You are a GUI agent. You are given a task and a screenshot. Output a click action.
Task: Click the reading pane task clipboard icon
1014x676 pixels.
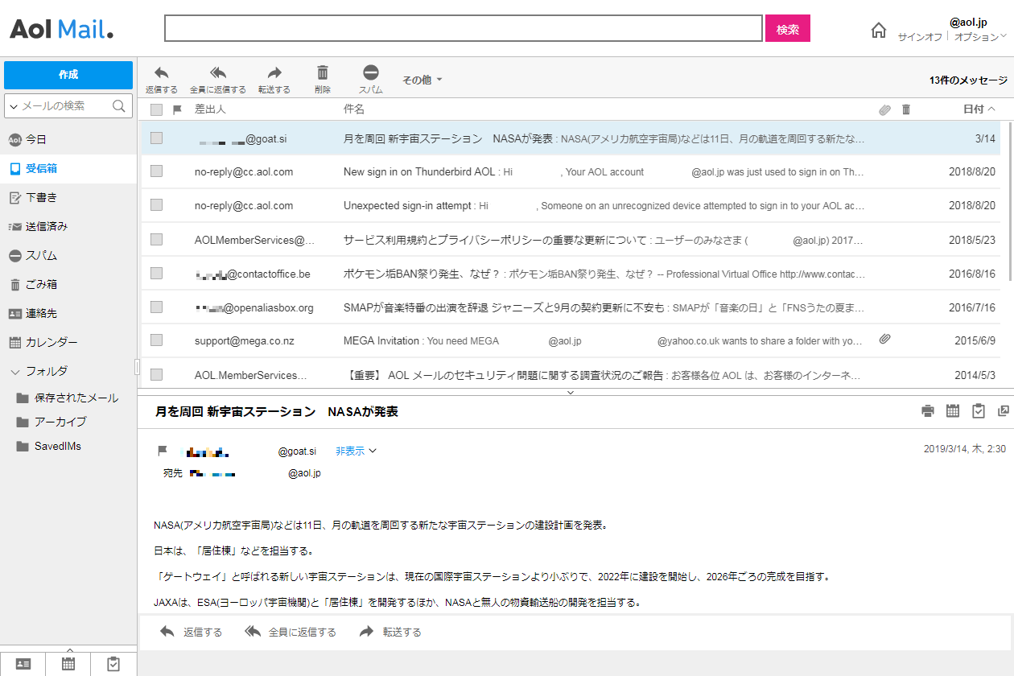(x=979, y=411)
